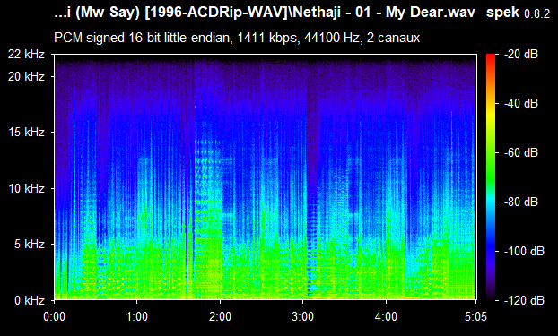
Task: Click the -20 dB legend label
Action: (520, 54)
